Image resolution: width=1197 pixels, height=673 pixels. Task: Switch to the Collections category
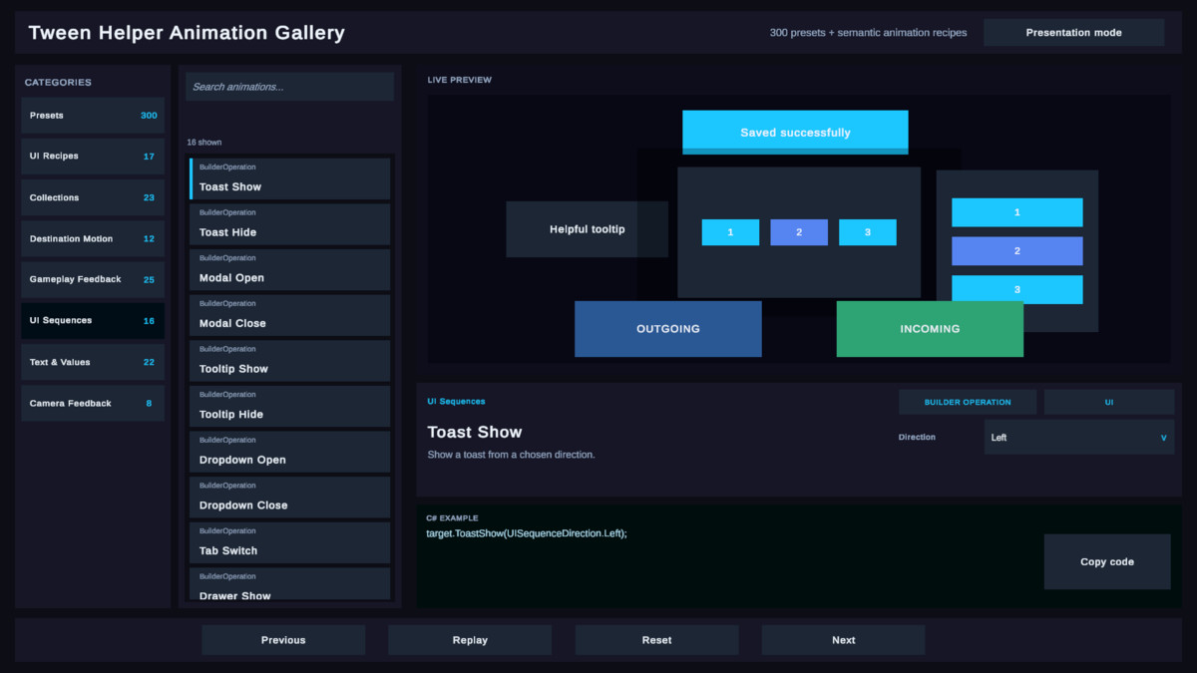tap(93, 197)
